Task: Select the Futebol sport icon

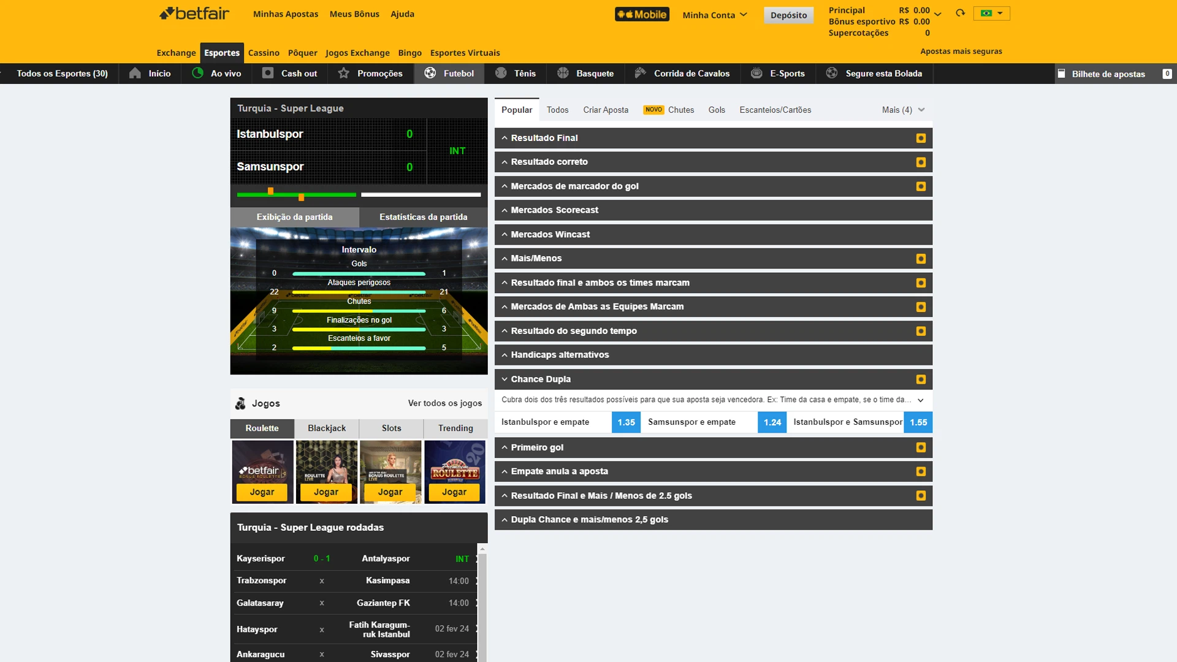Action: point(431,74)
